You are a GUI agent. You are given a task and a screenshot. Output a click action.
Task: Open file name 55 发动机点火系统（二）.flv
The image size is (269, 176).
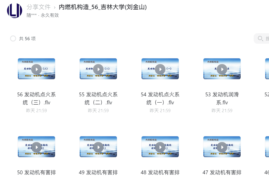98,99
